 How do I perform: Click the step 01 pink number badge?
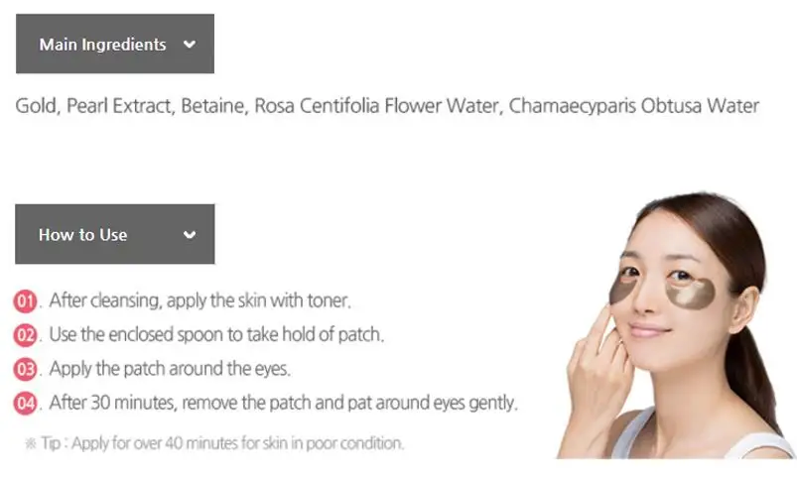(x=25, y=301)
